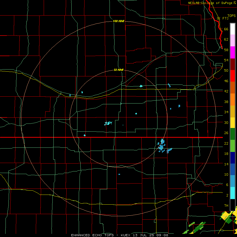Select the magenta swatch in the color scale

tap(233, 52)
